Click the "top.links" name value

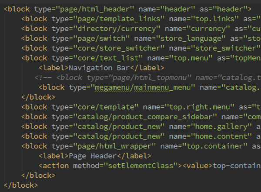(x=215, y=19)
